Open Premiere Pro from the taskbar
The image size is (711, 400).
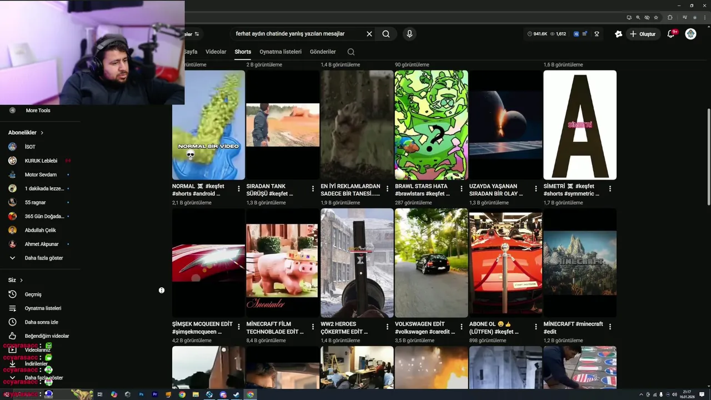[155, 394]
